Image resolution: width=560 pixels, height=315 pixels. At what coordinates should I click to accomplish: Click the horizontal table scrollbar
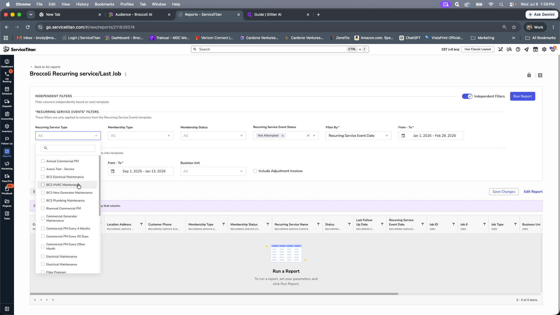point(214,294)
